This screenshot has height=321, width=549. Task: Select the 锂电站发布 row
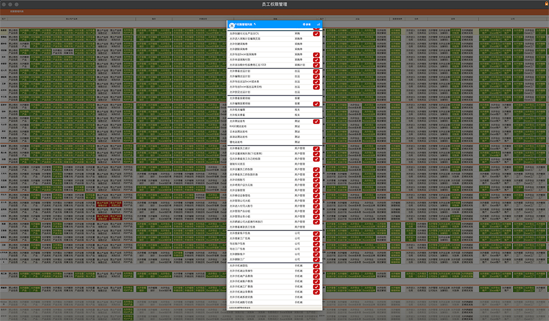[274, 142]
